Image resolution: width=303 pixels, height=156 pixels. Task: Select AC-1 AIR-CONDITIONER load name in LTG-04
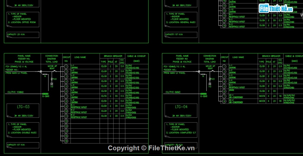point(236,96)
